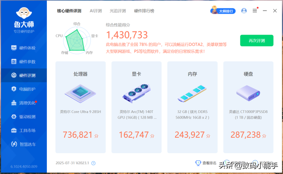Open 硬件体检 in the sidebar

pyautogui.click(x=23, y=48)
